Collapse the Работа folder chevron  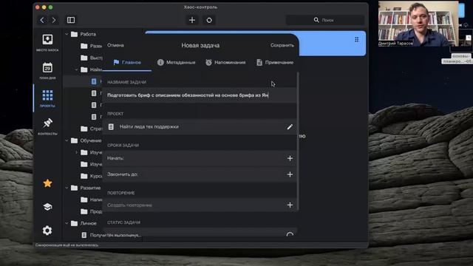tap(67, 35)
